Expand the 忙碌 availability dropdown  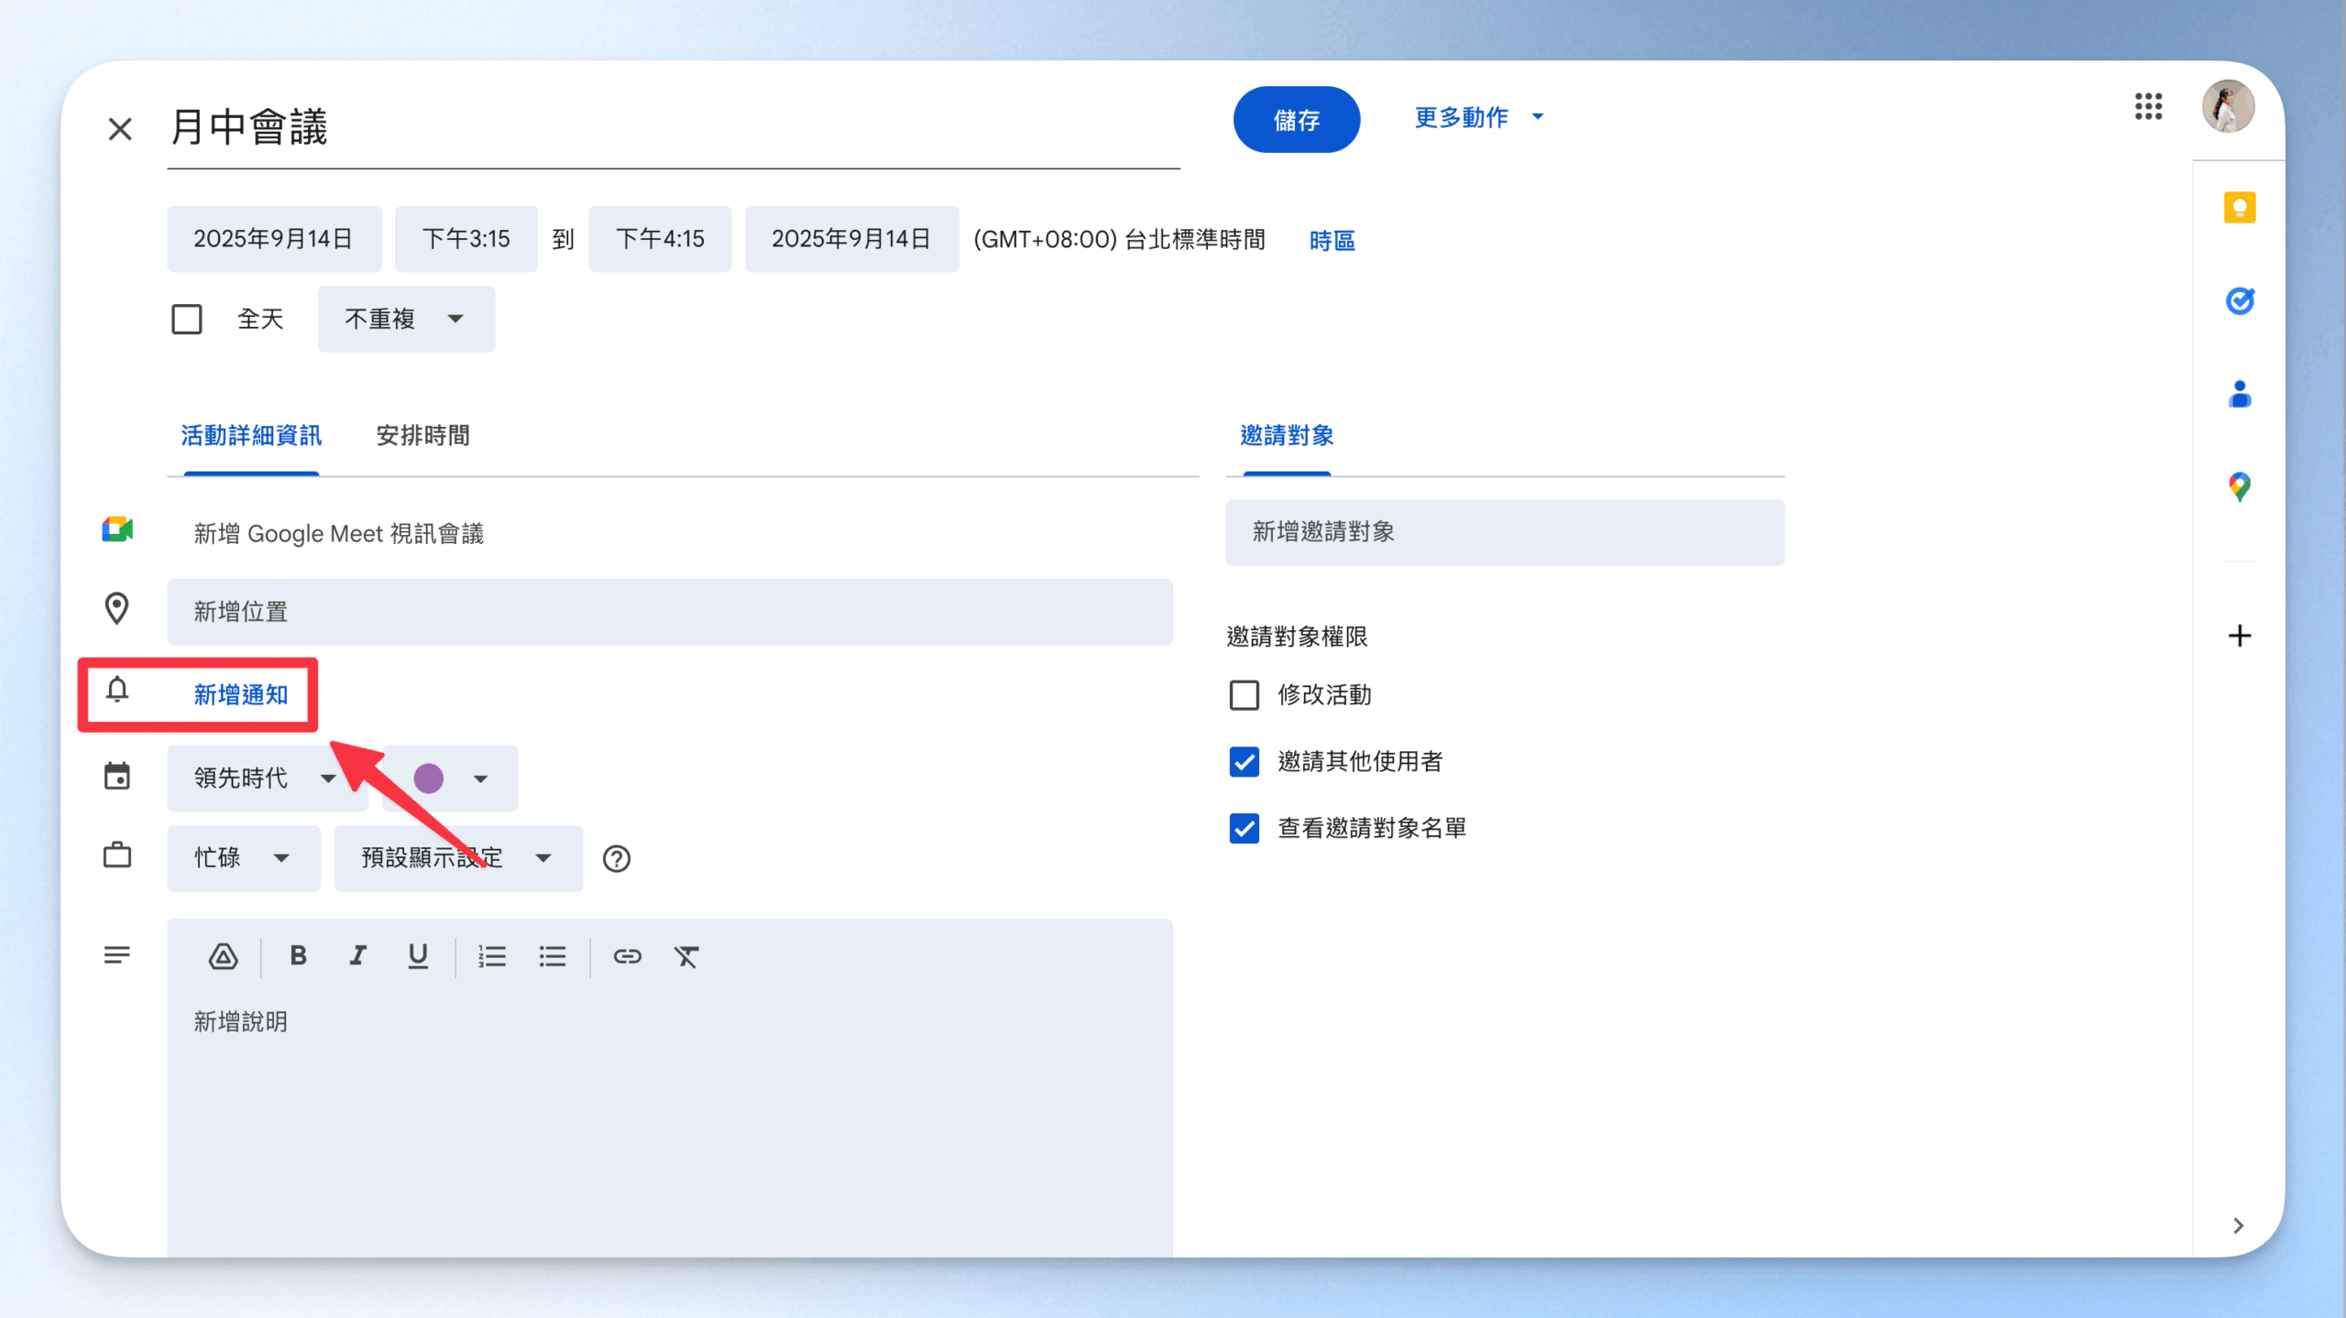tap(243, 858)
